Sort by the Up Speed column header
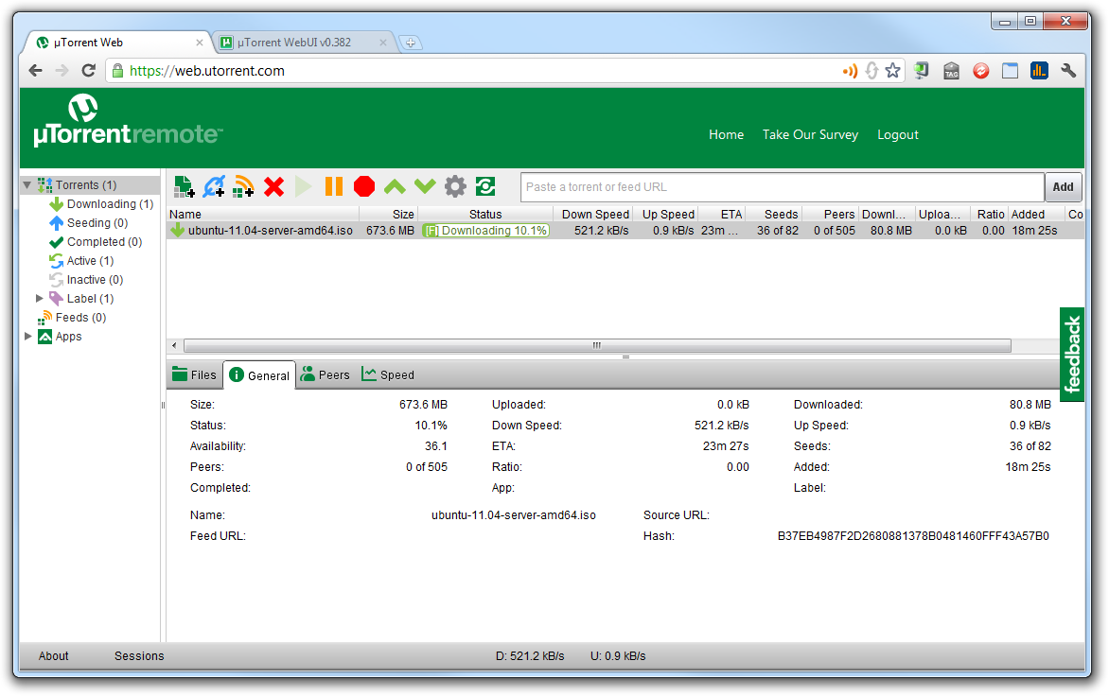The height and width of the screenshot is (696, 1109). coord(665,214)
